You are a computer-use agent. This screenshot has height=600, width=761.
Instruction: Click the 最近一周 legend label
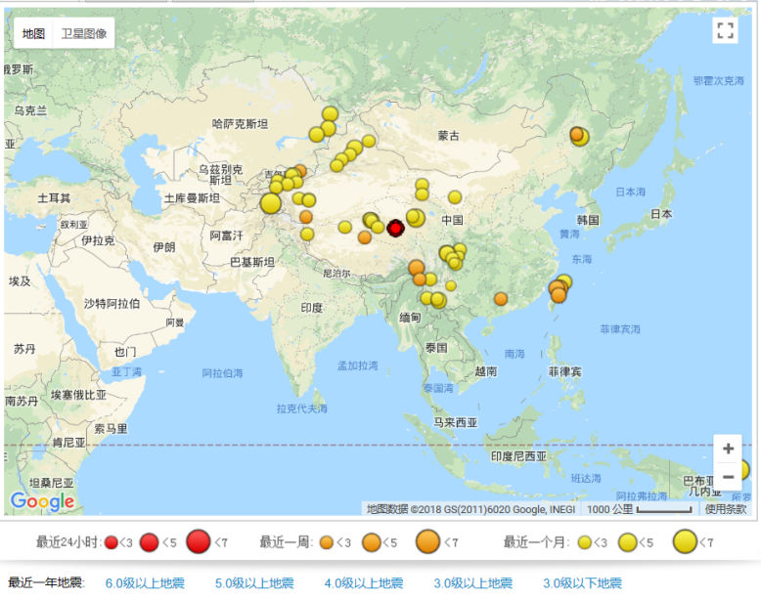pos(288,542)
